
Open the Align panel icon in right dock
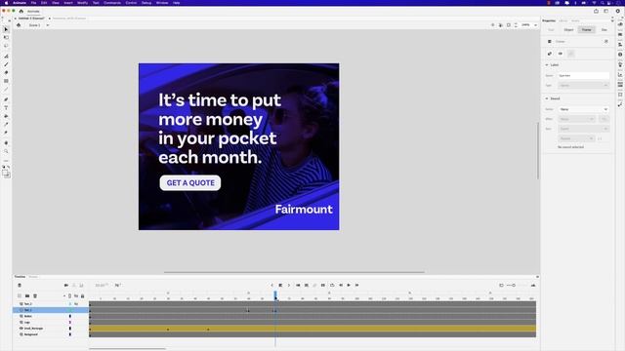tap(620, 45)
